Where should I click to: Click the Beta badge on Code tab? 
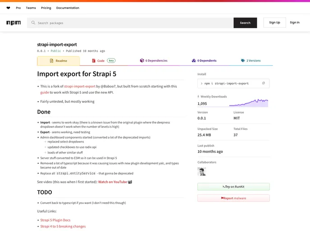click(x=111, y=60)
